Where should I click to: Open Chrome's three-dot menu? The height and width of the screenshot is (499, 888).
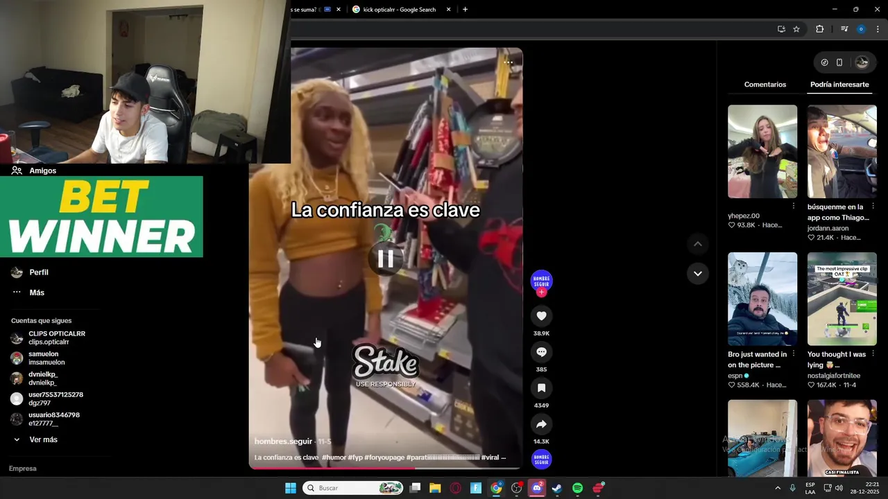[878, 29]
